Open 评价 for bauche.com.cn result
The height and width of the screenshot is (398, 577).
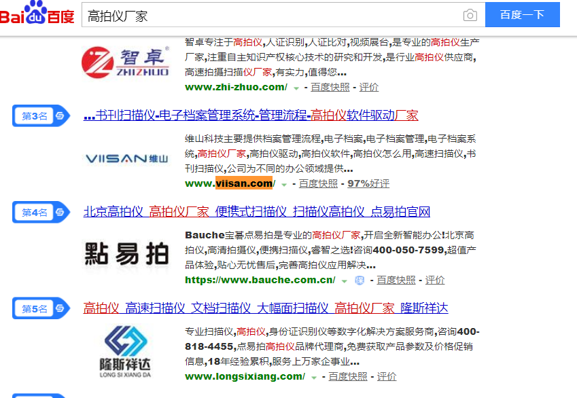click(x=435, y=281)
